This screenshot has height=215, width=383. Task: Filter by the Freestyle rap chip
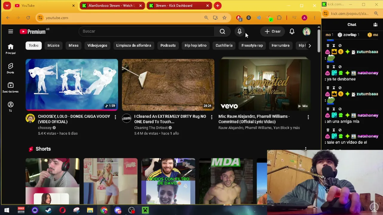pos(252,45)
